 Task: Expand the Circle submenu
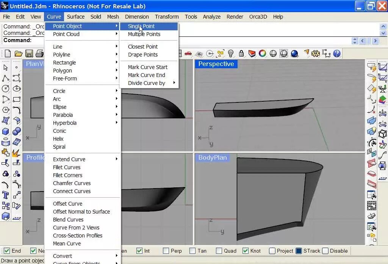(83, 91)
